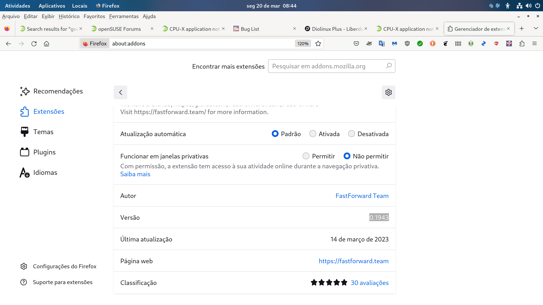Open the extension settings gear menu
Viewport: 543px width, 305px height.
388,92
